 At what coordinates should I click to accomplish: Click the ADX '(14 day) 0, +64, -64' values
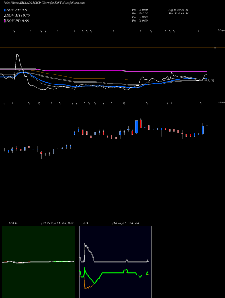[x=126, y=223]
